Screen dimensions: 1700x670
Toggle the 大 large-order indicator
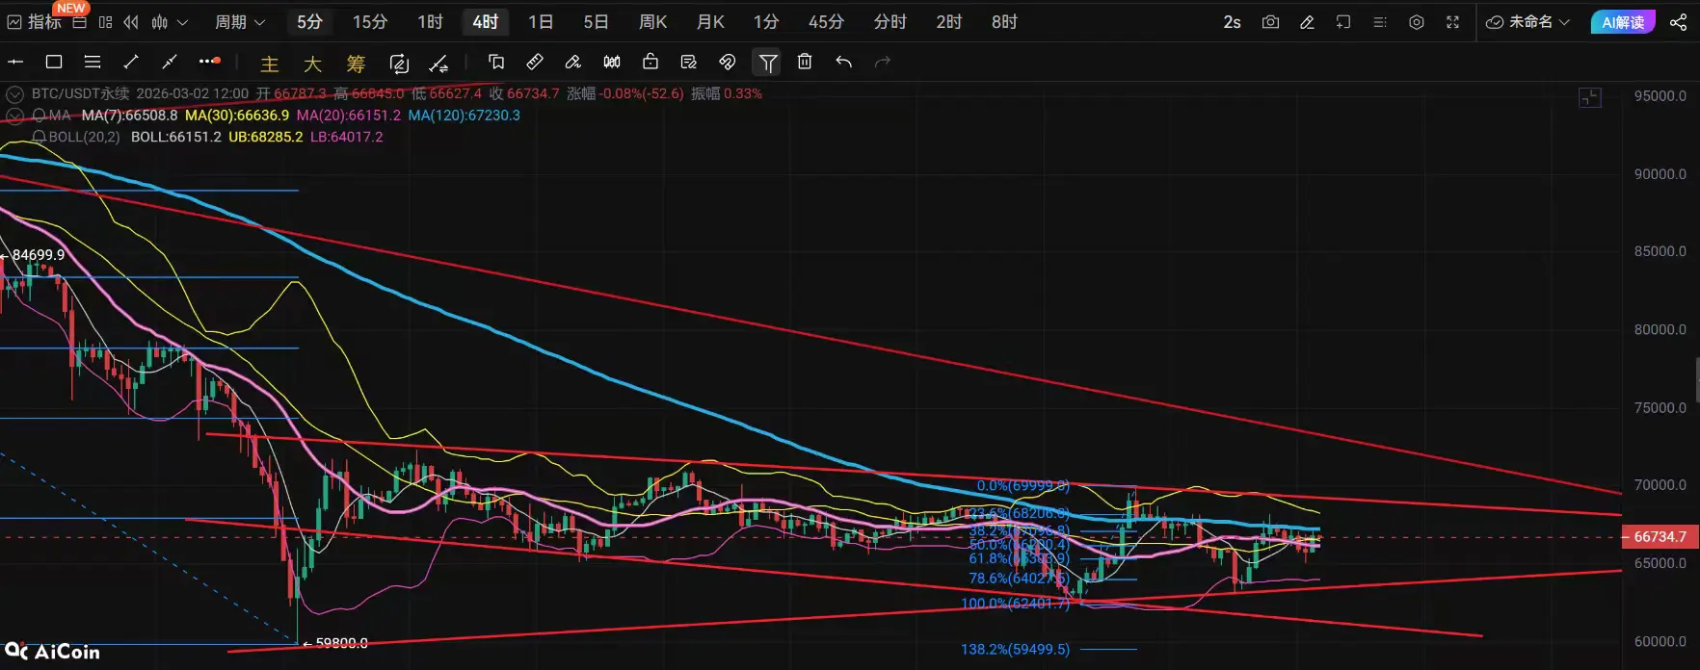click(312, 64)
